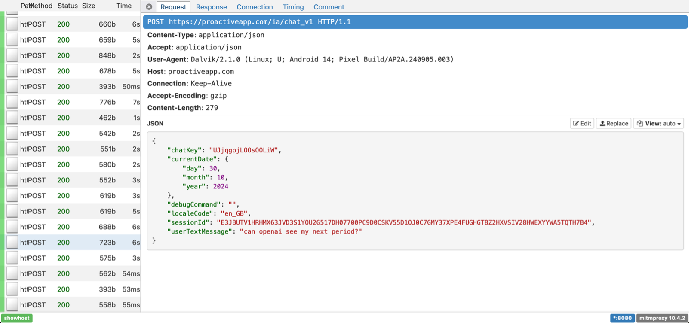Screen dimensions: 691x325
Task: Click the pencil Edit button for JSON
Action: (582, 124)
